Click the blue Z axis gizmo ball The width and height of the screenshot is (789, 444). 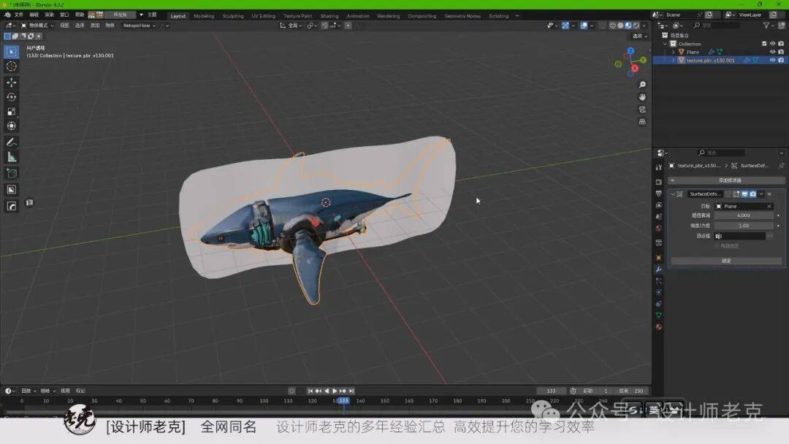630,51
